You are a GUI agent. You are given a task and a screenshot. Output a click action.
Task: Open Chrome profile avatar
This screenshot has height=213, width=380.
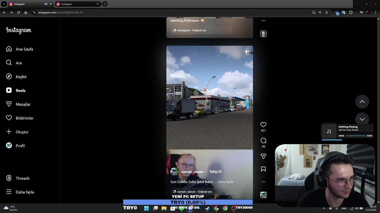click(368, 12)
